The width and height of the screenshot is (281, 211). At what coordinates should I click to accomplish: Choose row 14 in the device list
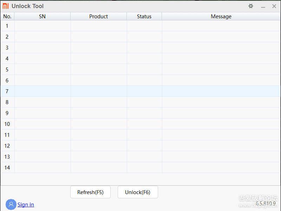(7, 168)
